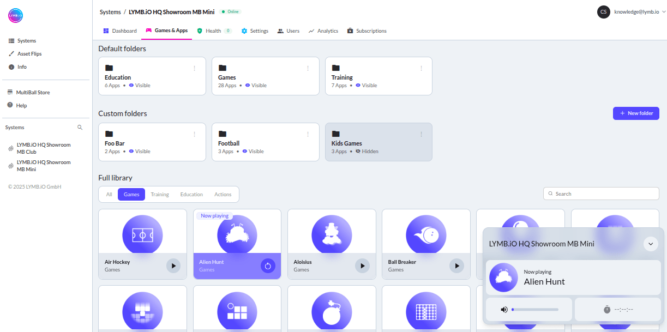667x332 pixels.
Task: Click the Games folder icon
Action: pyautogui.click(x=223, y=68)
